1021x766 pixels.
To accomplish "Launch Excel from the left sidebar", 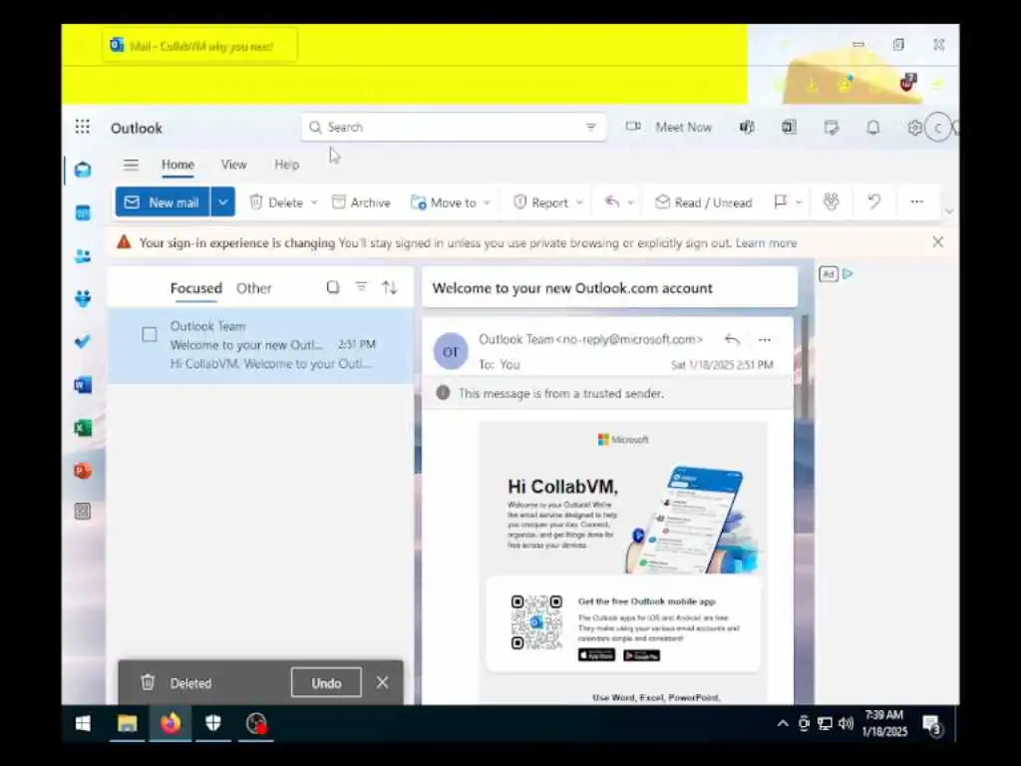I will (x=83, y=428).
